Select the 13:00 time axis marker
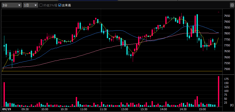Viewport: 235px width, 112px height. (124, 109)
